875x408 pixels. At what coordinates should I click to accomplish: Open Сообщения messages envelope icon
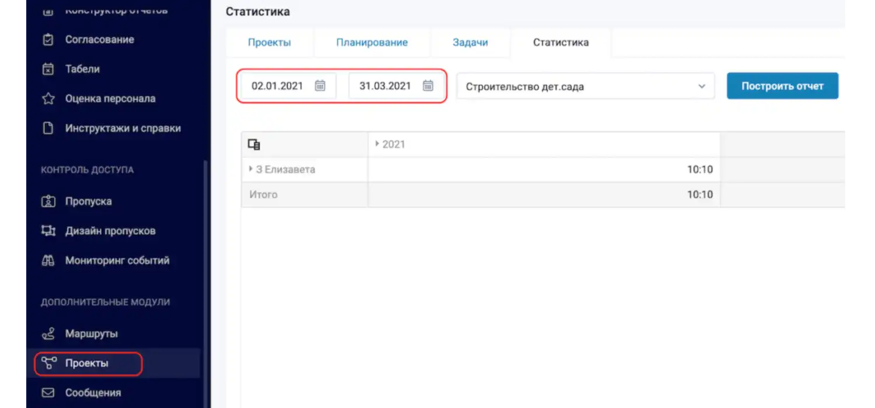[x=48, y=392]
